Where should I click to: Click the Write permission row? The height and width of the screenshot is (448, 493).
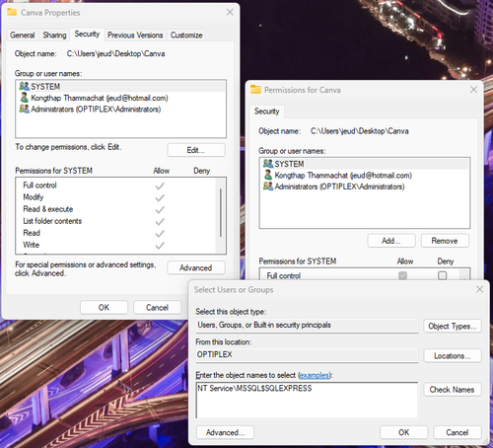[x=115, y=245]
